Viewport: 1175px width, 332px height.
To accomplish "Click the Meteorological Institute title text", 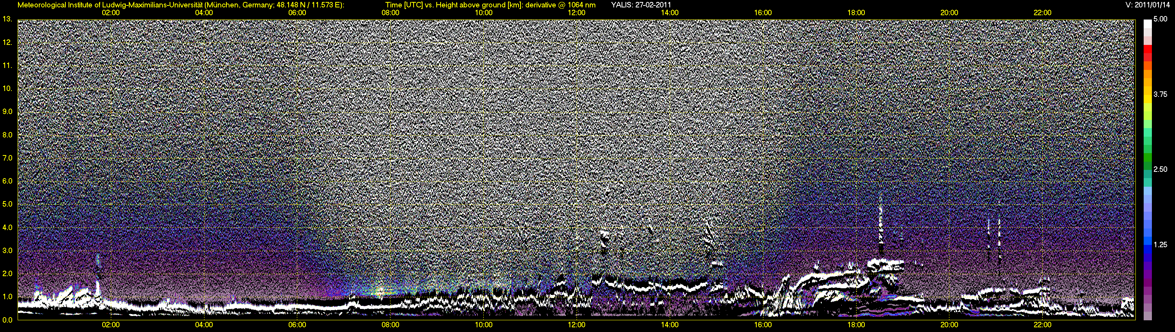I will 181,5.
